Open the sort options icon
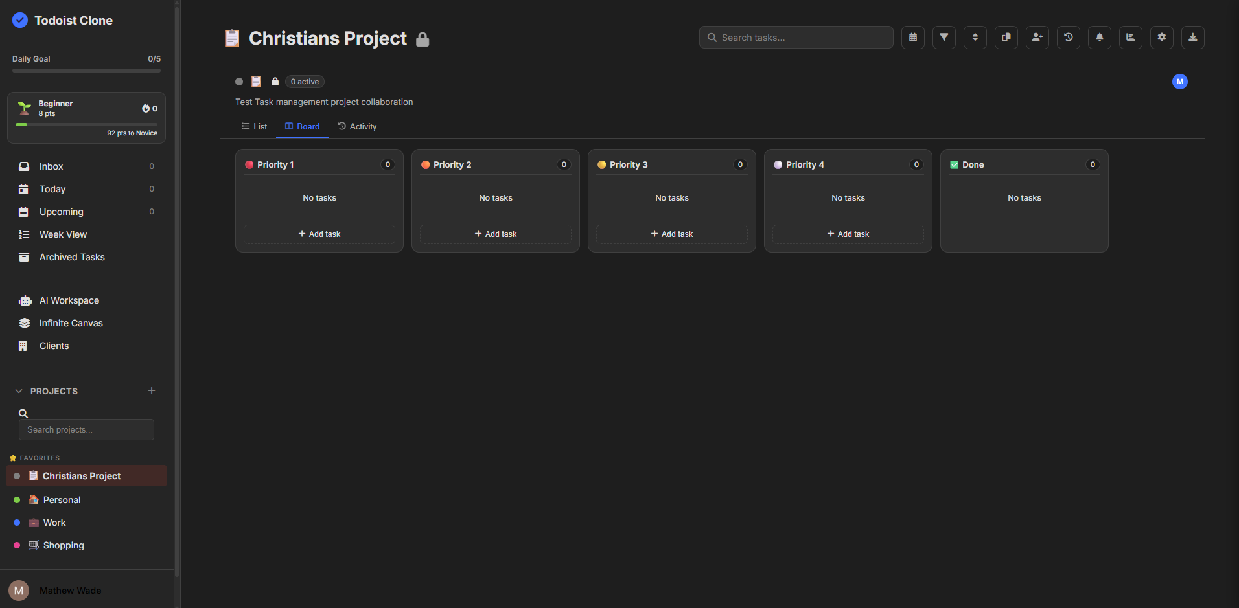Viewport: 1239px width, 608px height. coord(975,38)
